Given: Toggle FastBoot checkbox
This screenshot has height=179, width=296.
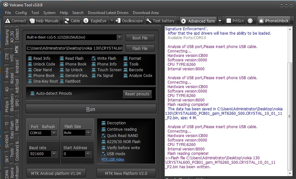Looking at the screenshot, I should (x=62, y=82).
